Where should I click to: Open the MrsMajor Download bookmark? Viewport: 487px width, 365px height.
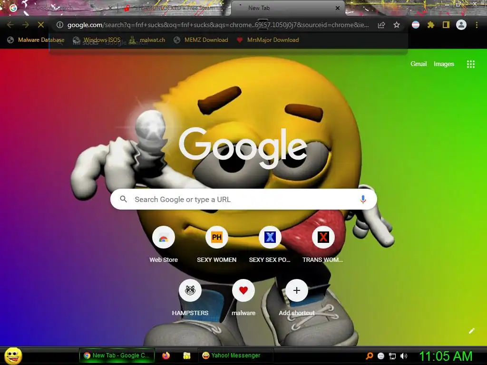(x=267, y=40)
